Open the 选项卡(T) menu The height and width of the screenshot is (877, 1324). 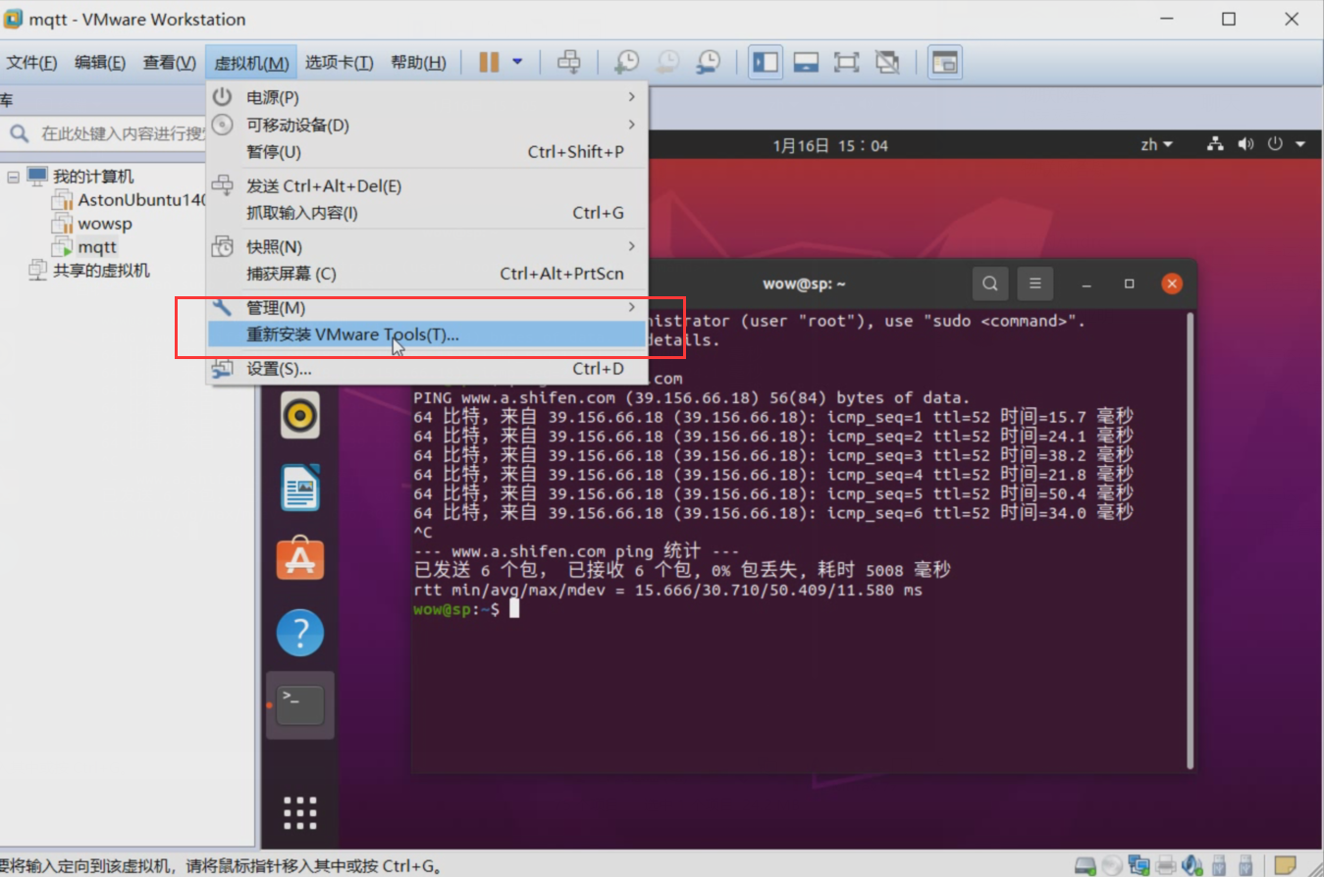click(x=339, y=63)
